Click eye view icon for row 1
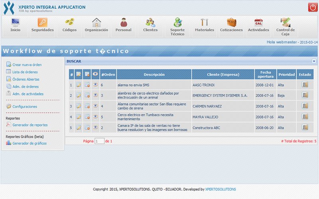This screenshot has width=319, height=199. (95, 84)
